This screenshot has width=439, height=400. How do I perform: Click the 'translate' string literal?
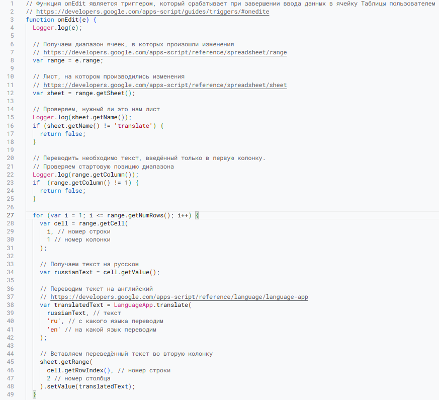click(x=133, y=126)
